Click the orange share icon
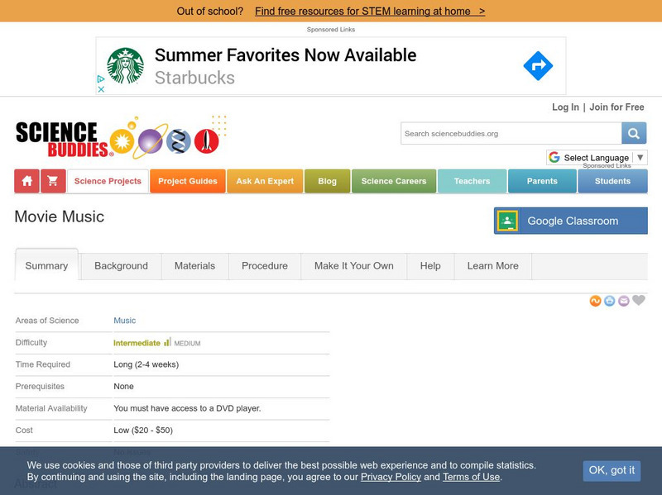 click(595, 301)
